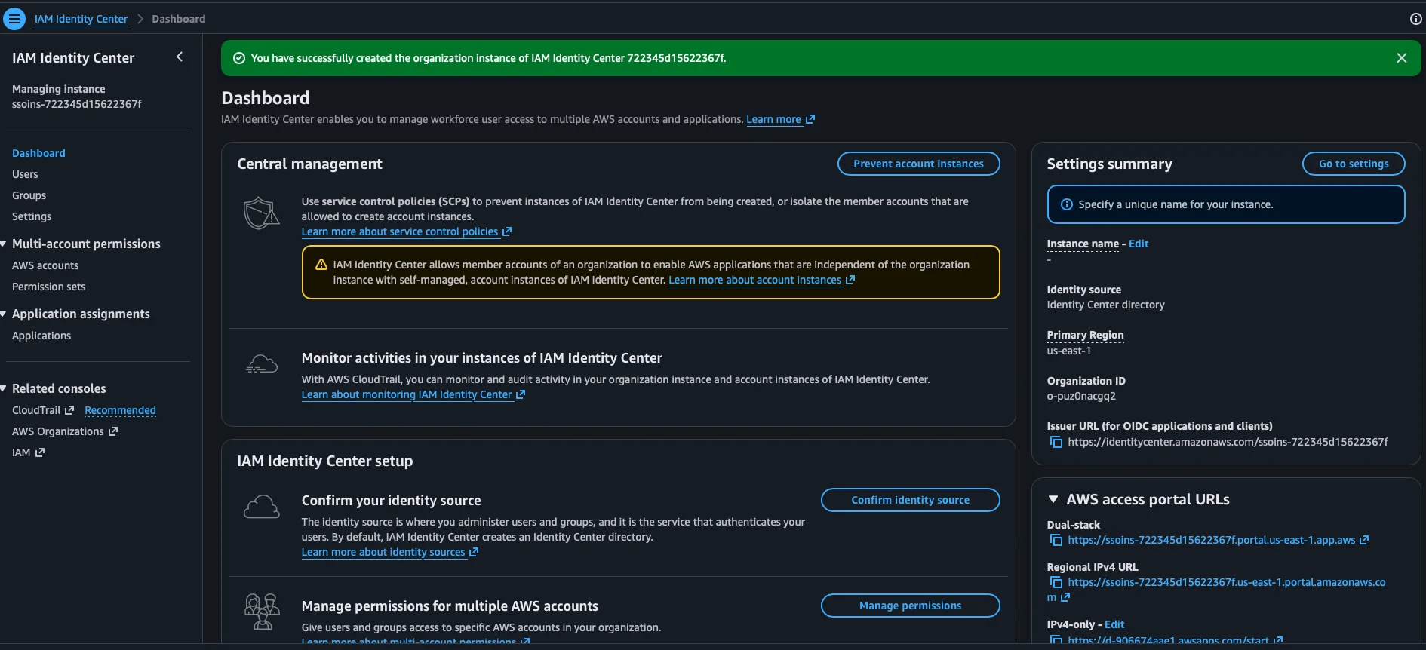Click the Dashboard breadcrumb text
Screen dimensions: 1426x650
(x=178, y=19)
